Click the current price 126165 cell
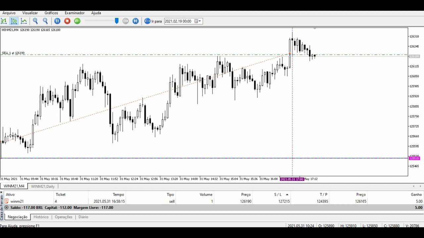This screenshot has width=424, height=238. click(x=361, y=201)
